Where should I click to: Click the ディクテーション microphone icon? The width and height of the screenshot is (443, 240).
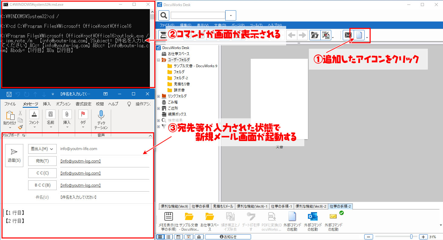point(101,115)
